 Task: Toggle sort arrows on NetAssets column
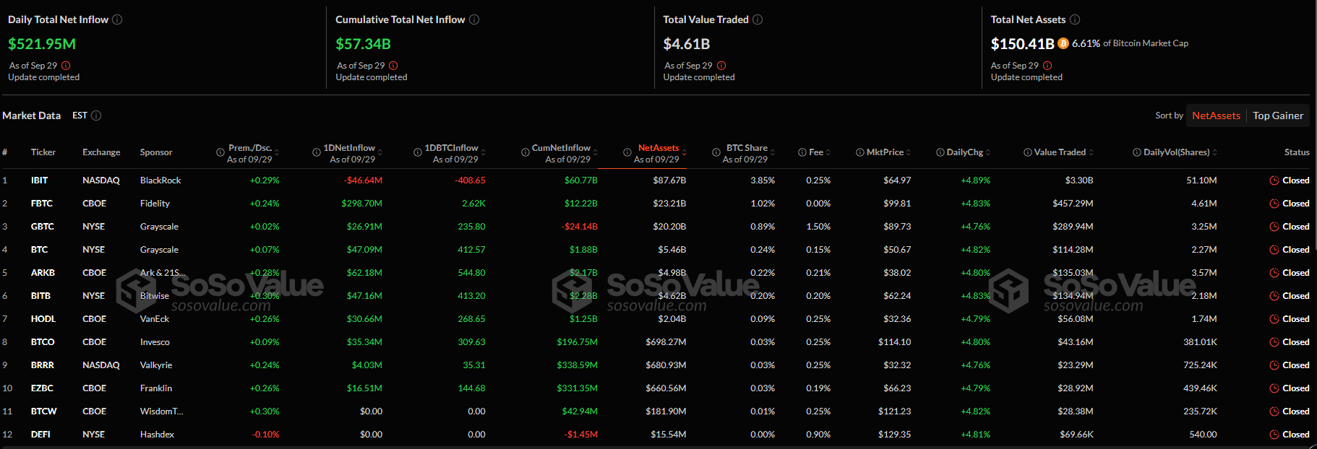(x=685, y=152)
